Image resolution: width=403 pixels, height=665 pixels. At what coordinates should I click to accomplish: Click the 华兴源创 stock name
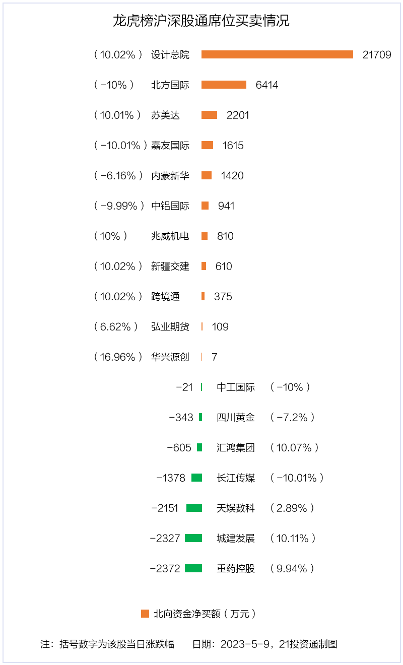click(x=170, y=357)
